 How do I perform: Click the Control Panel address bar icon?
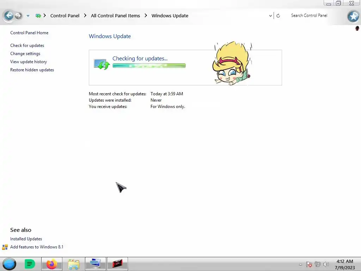(x=38, y=16)
